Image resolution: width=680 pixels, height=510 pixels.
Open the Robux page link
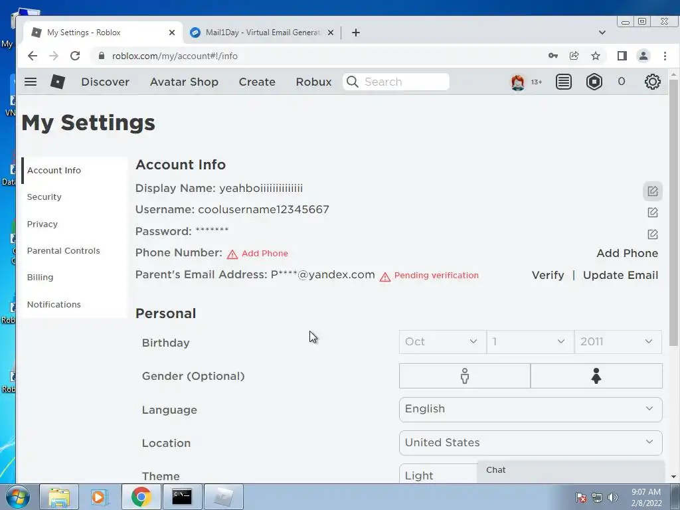point(313,82)
